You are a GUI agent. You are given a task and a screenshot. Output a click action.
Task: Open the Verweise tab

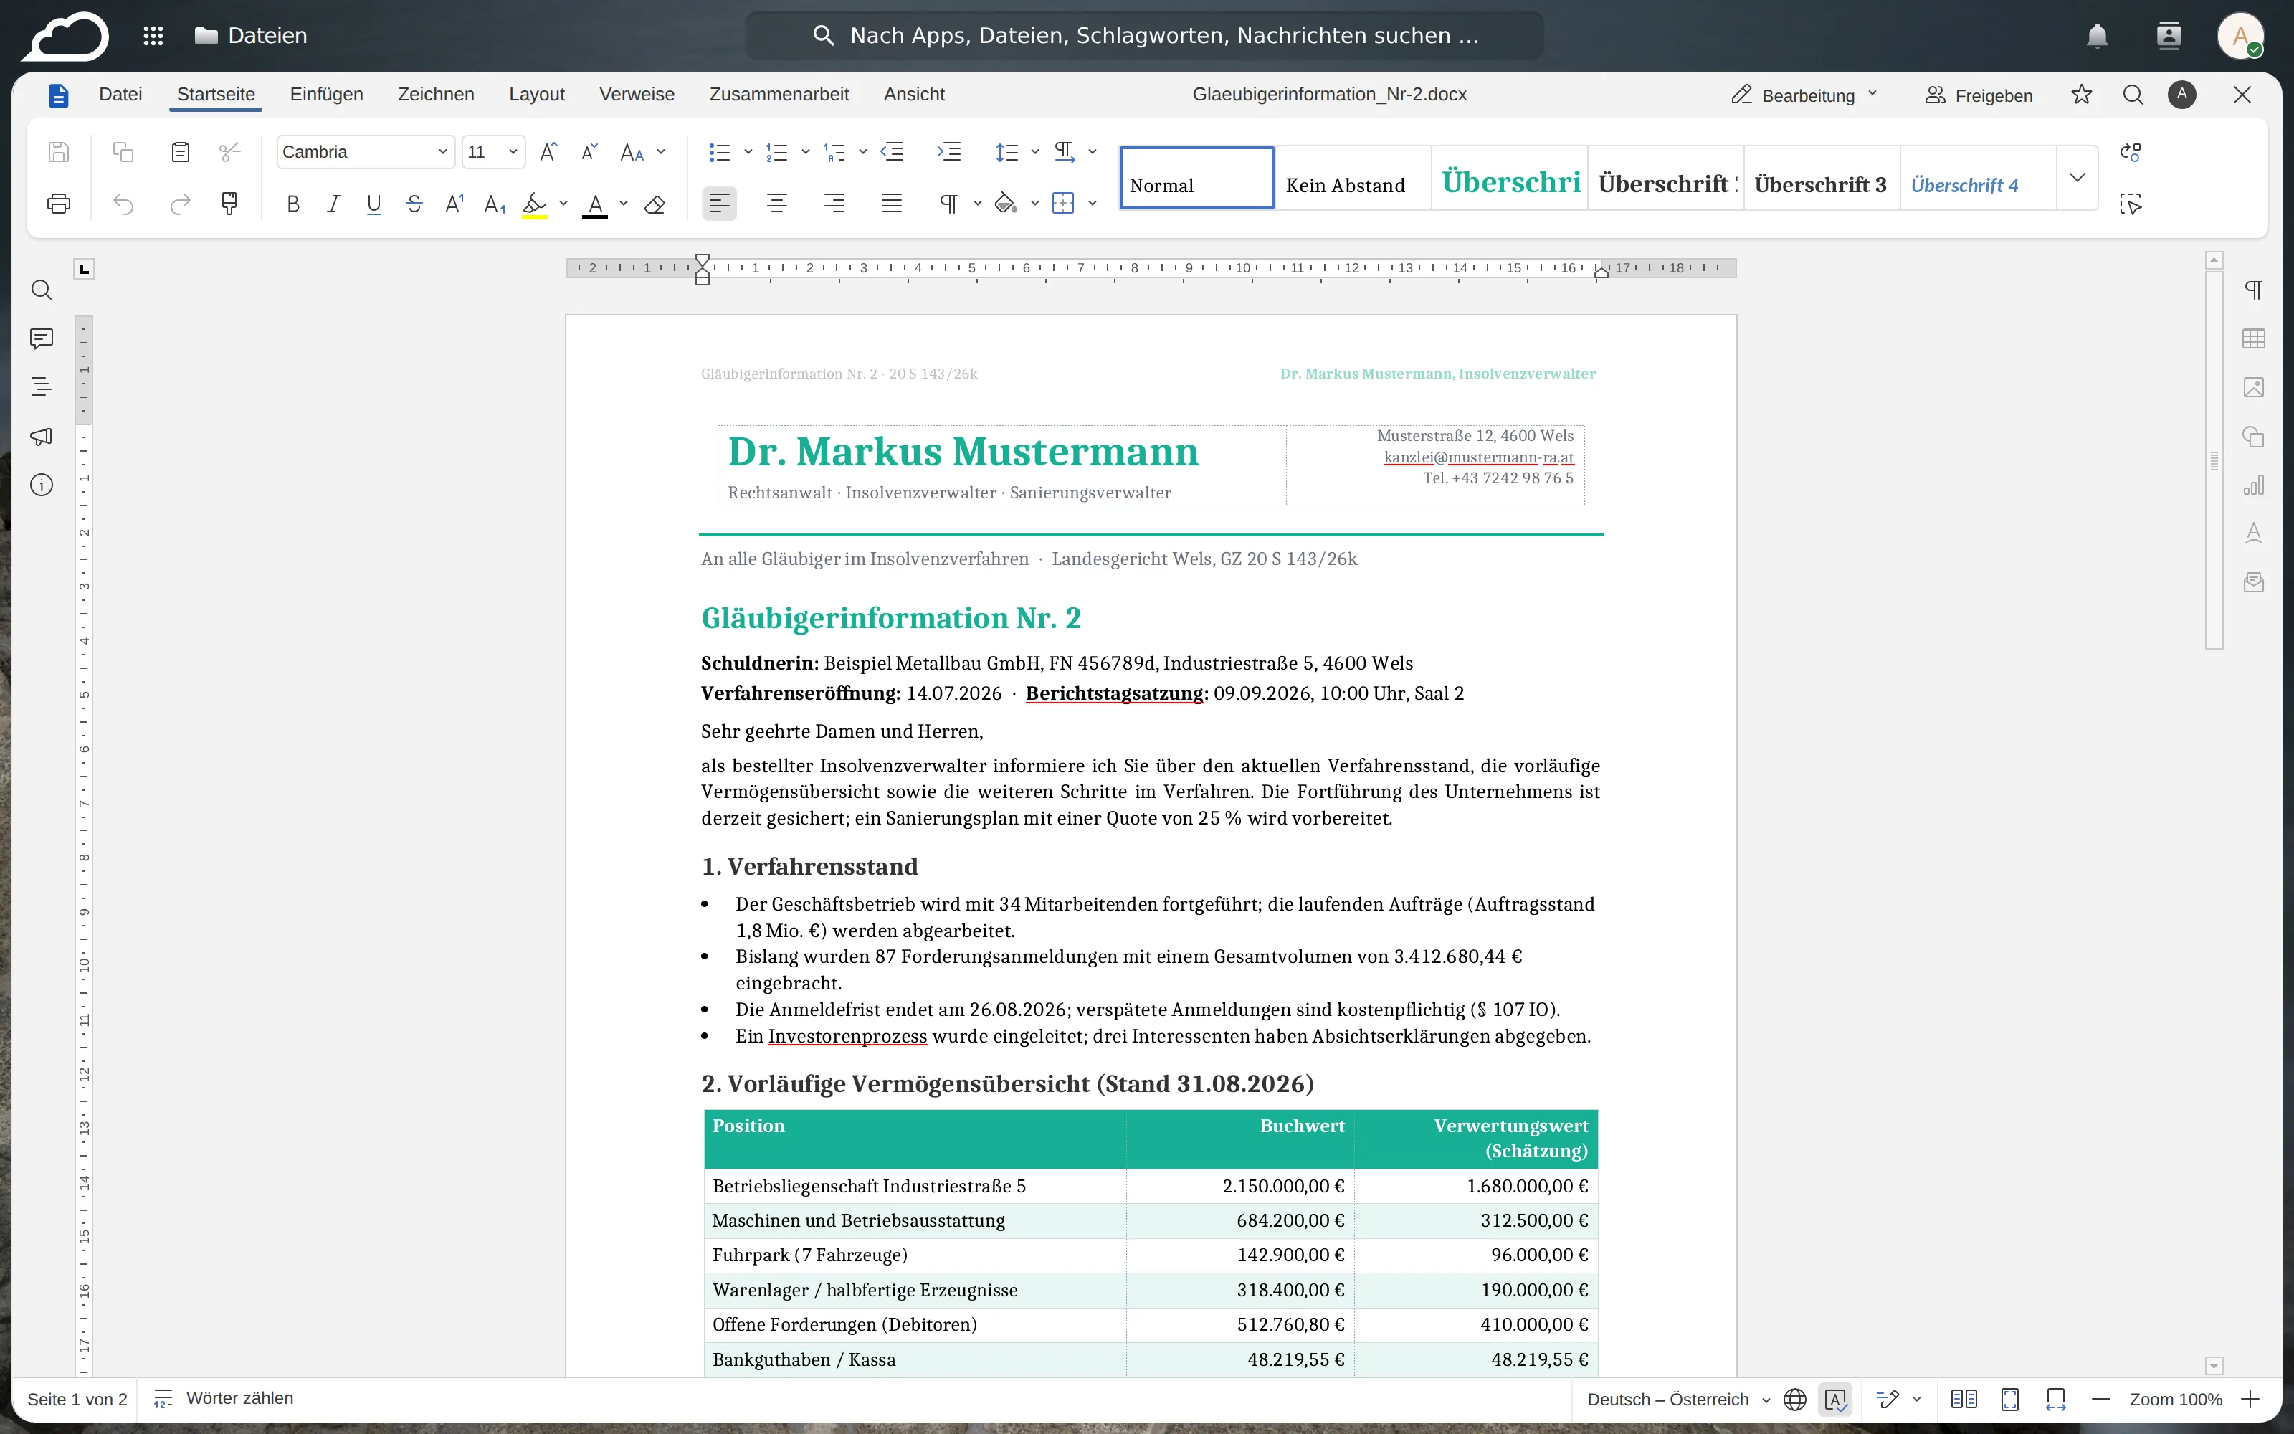click(x=636, y=94)
